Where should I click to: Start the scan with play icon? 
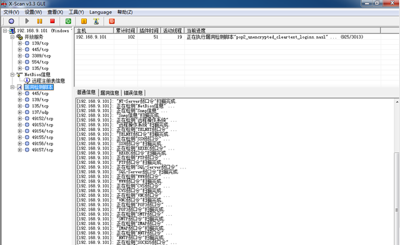[x=27, y=21]
